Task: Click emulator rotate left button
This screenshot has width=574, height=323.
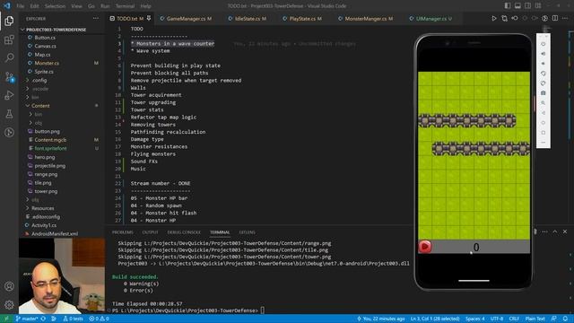Action: (544, 74)
